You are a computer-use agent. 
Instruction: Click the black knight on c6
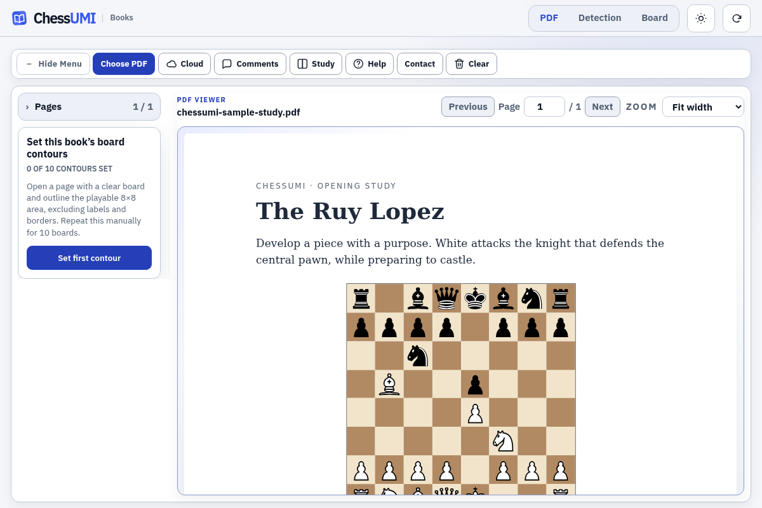[x=418, y=355]
